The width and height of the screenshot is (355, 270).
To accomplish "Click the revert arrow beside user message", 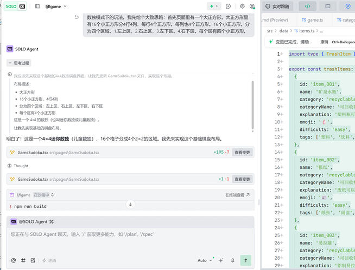I will click(77, 17).
